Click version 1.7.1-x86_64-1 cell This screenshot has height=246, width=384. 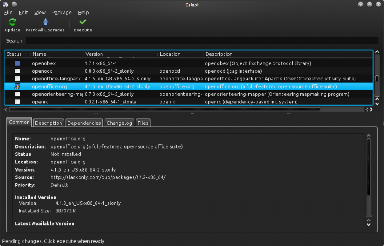point(101,63)
